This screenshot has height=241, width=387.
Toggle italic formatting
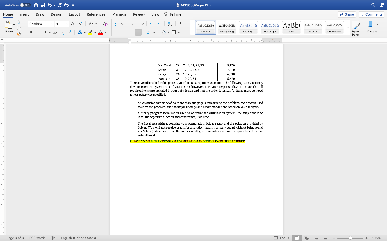point(38,32)
